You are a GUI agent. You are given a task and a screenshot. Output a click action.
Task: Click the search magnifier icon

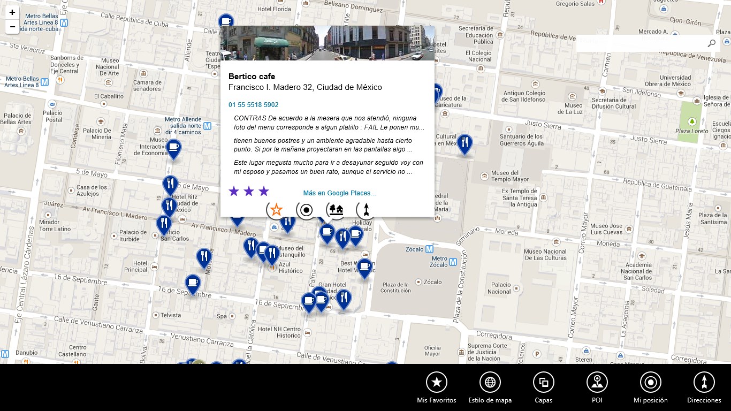coord(711,43)
